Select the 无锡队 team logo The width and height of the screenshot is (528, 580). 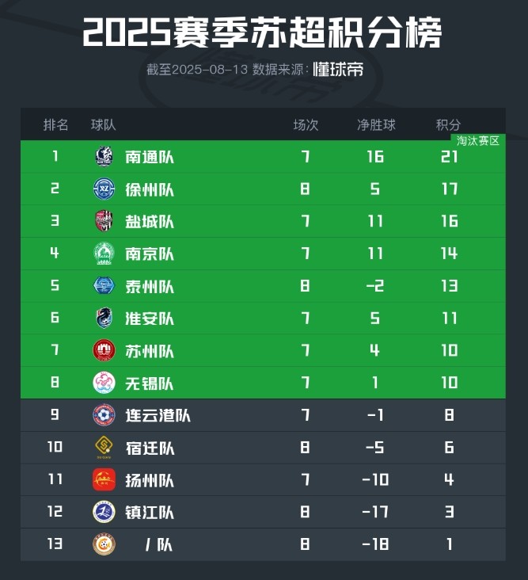[x=104, y=383]
